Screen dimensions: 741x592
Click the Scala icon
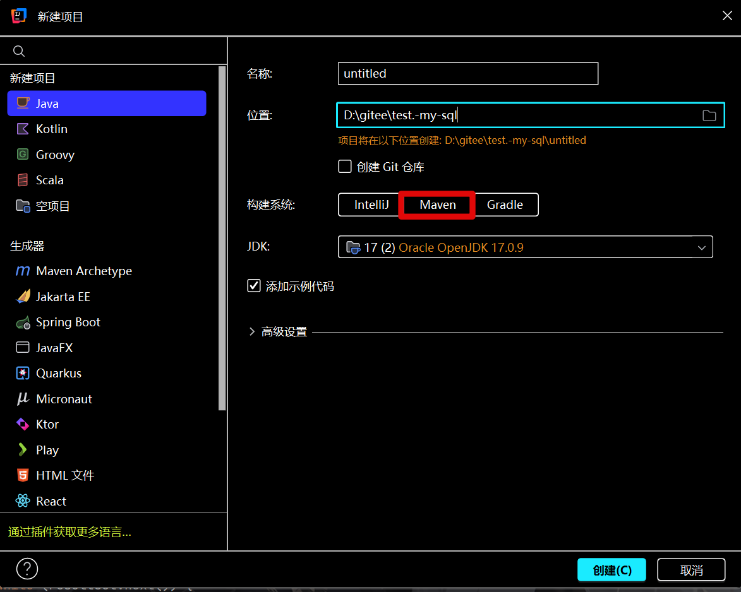(23, 180)
